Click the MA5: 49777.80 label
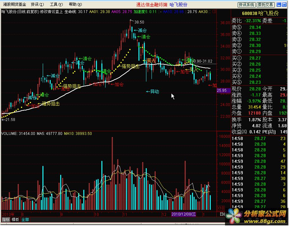The height and width of the screenshot is (226, 289). (49, 134)
